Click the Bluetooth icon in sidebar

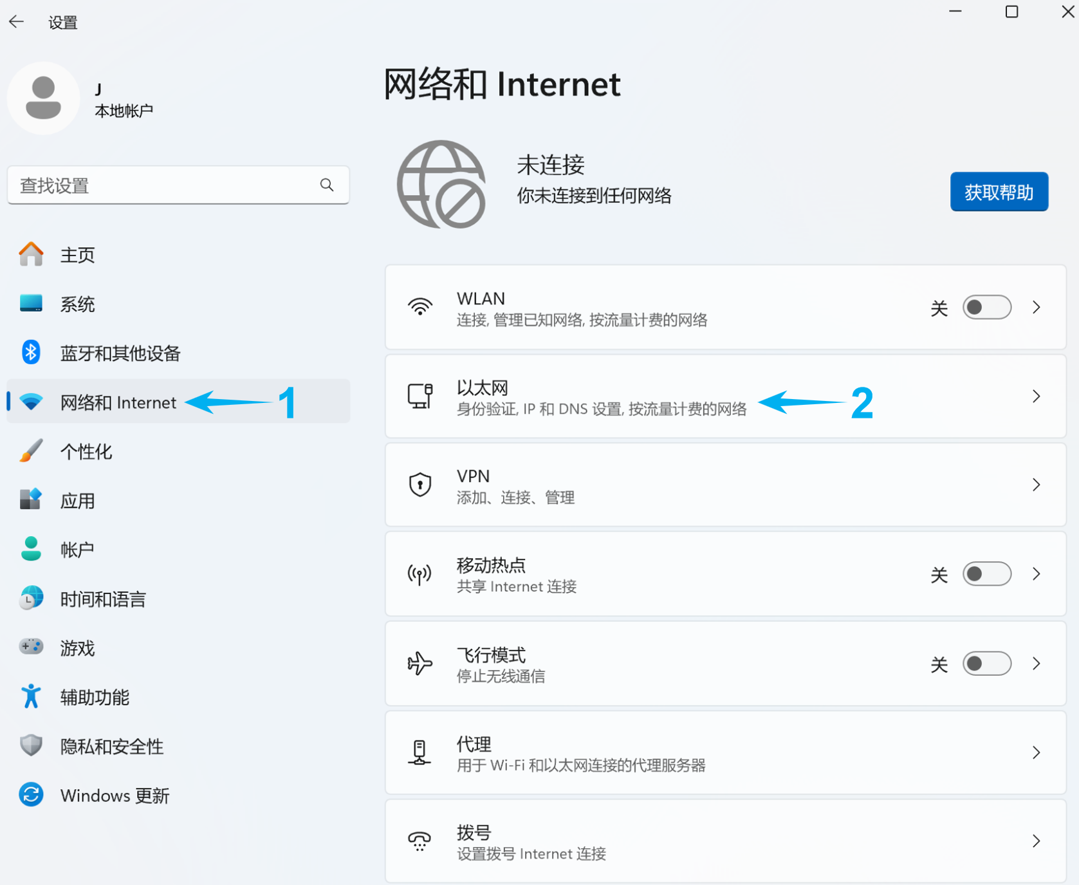[x=31, y=353]
